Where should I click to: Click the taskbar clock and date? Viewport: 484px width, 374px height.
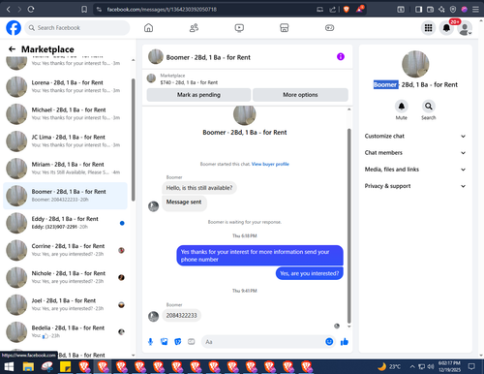point(449,366)
